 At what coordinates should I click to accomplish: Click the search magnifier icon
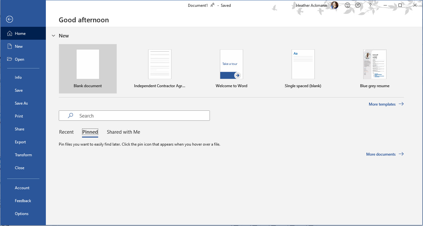pyautogui.click(x=70, y=116)
